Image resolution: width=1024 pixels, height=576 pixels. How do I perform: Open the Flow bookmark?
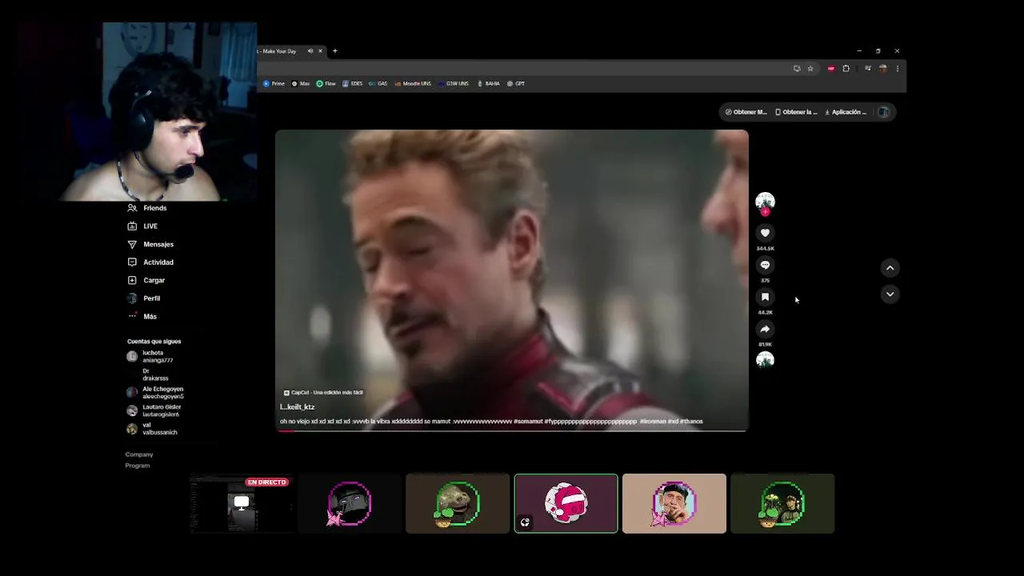coord(326,83)
